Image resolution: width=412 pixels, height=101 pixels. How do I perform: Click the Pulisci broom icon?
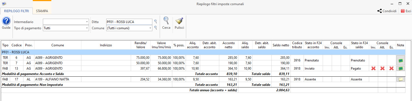pos(179,21)
